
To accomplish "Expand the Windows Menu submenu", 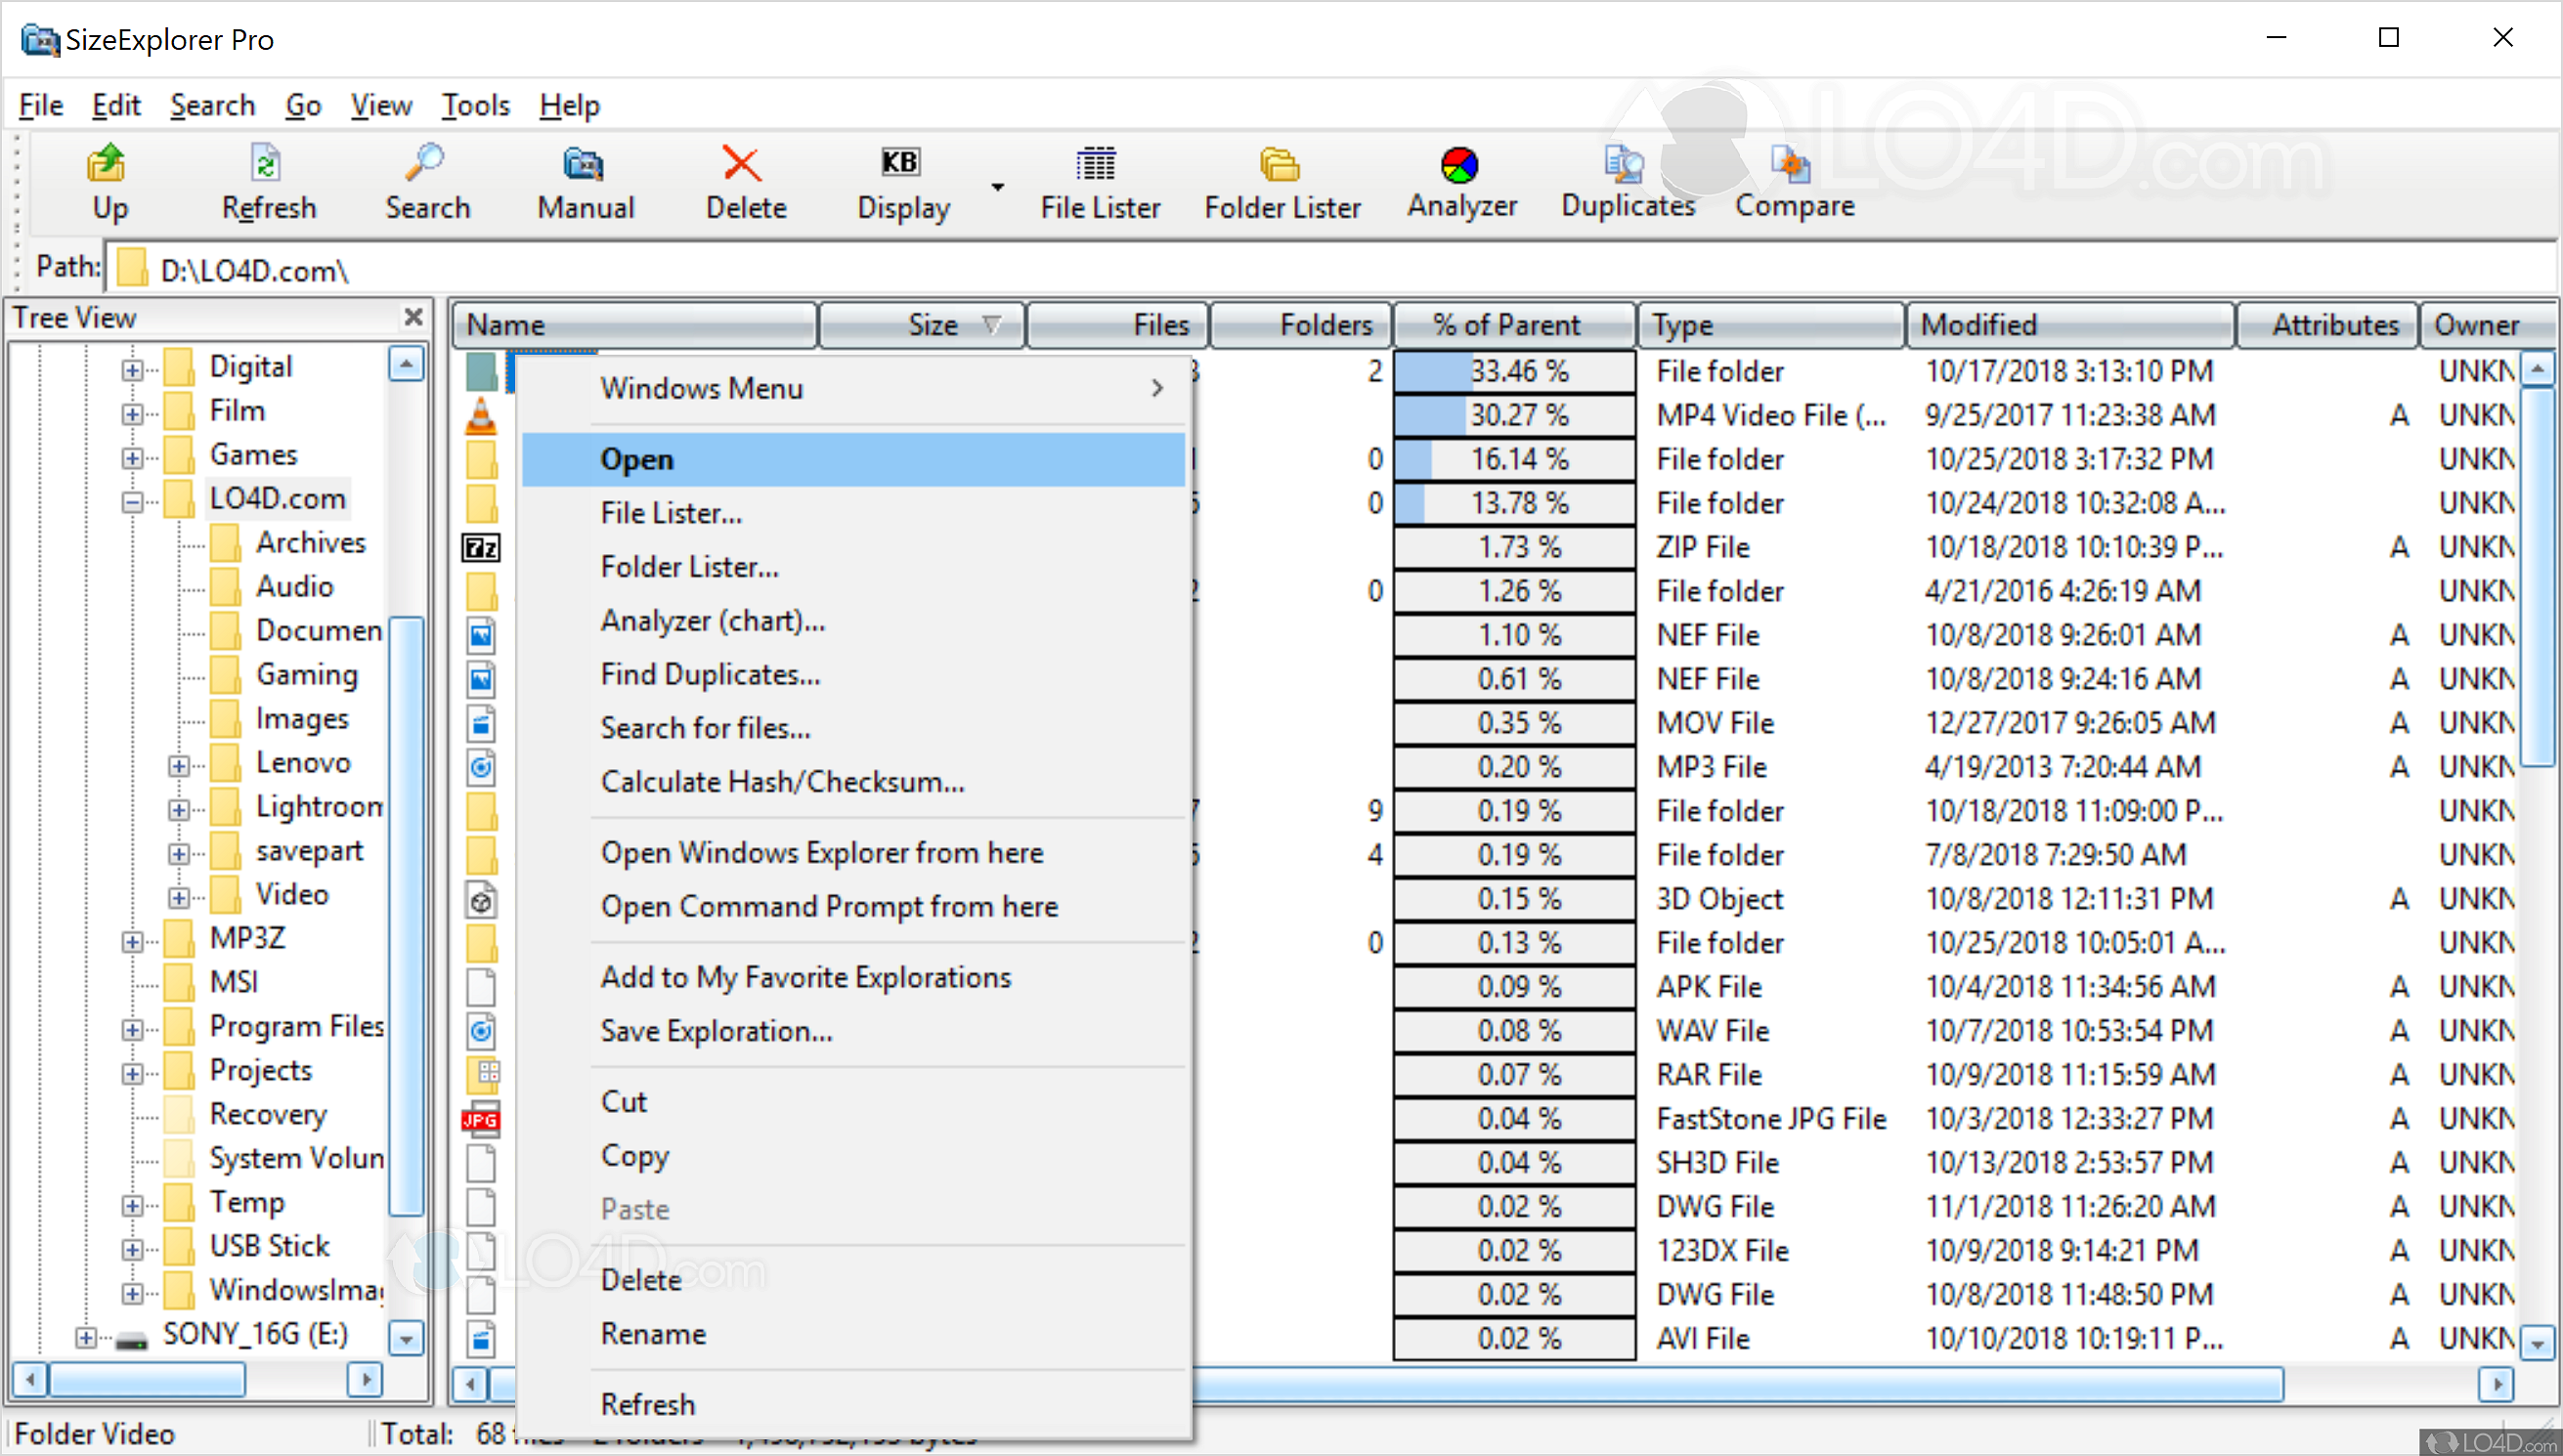I will click(856, 388).
